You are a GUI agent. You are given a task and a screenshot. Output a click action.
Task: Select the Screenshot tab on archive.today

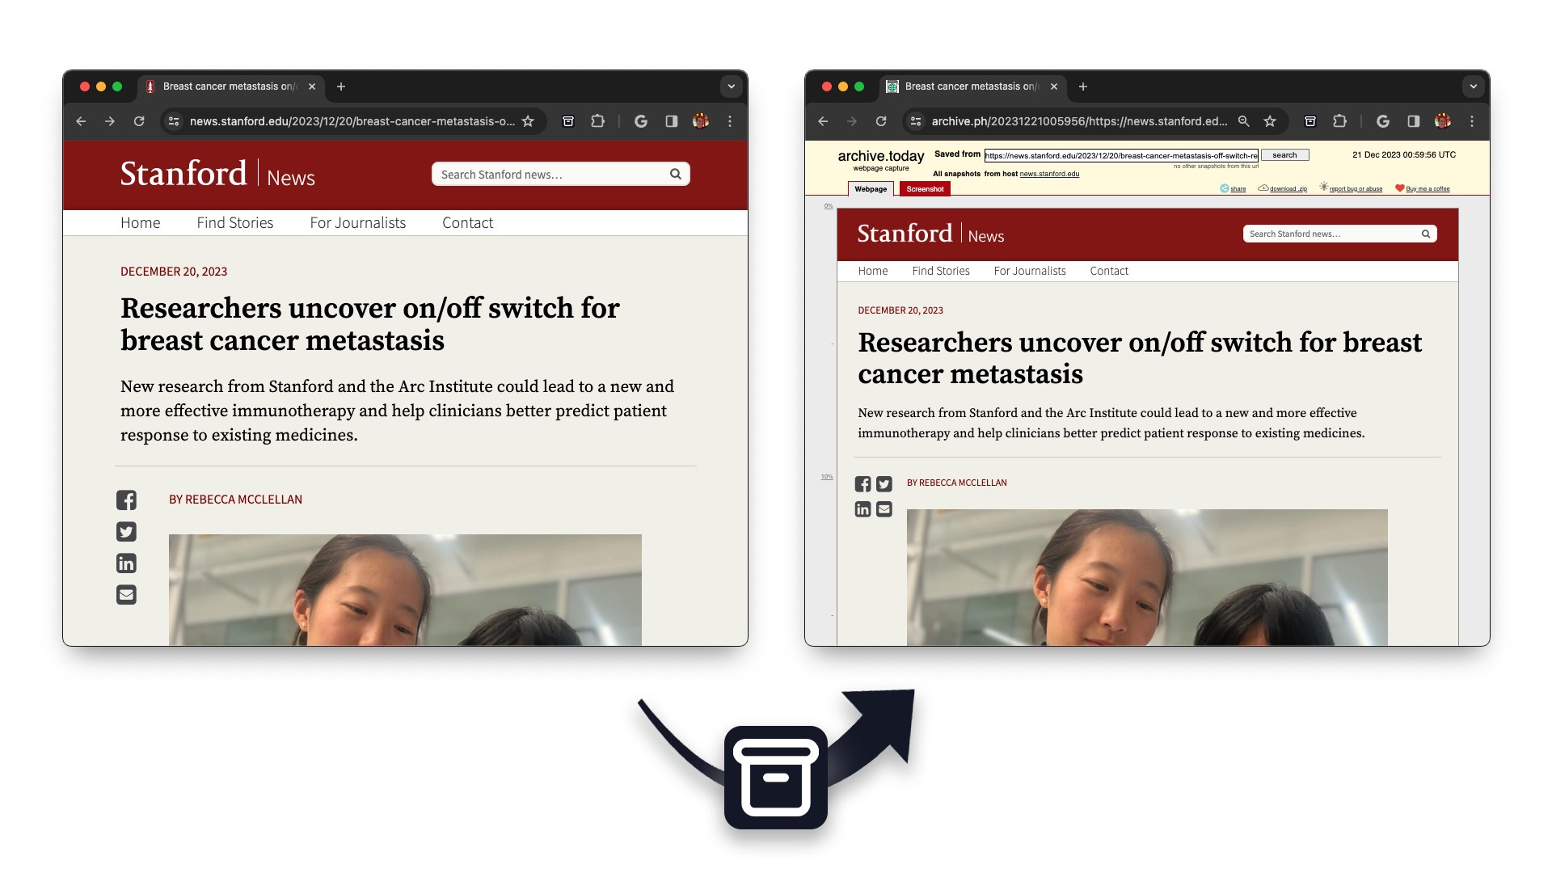[923, 188]
